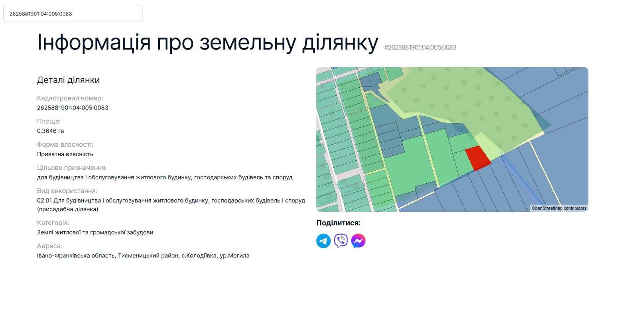Select the cadastral number value under 'Кадастровий номер'
The image size is (638, 330).
[x=73, y=108]
